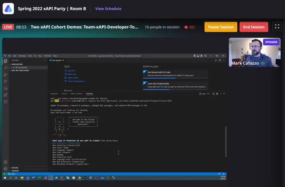This screenshot has width=285, height=187.
Task: Open the Run menu
Action: [x=40, y=56]
